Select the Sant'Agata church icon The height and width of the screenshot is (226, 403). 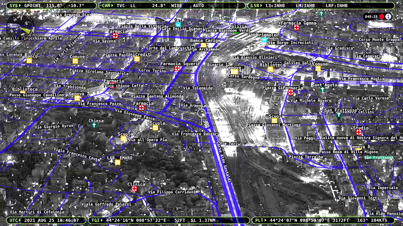tap(322, 90)
